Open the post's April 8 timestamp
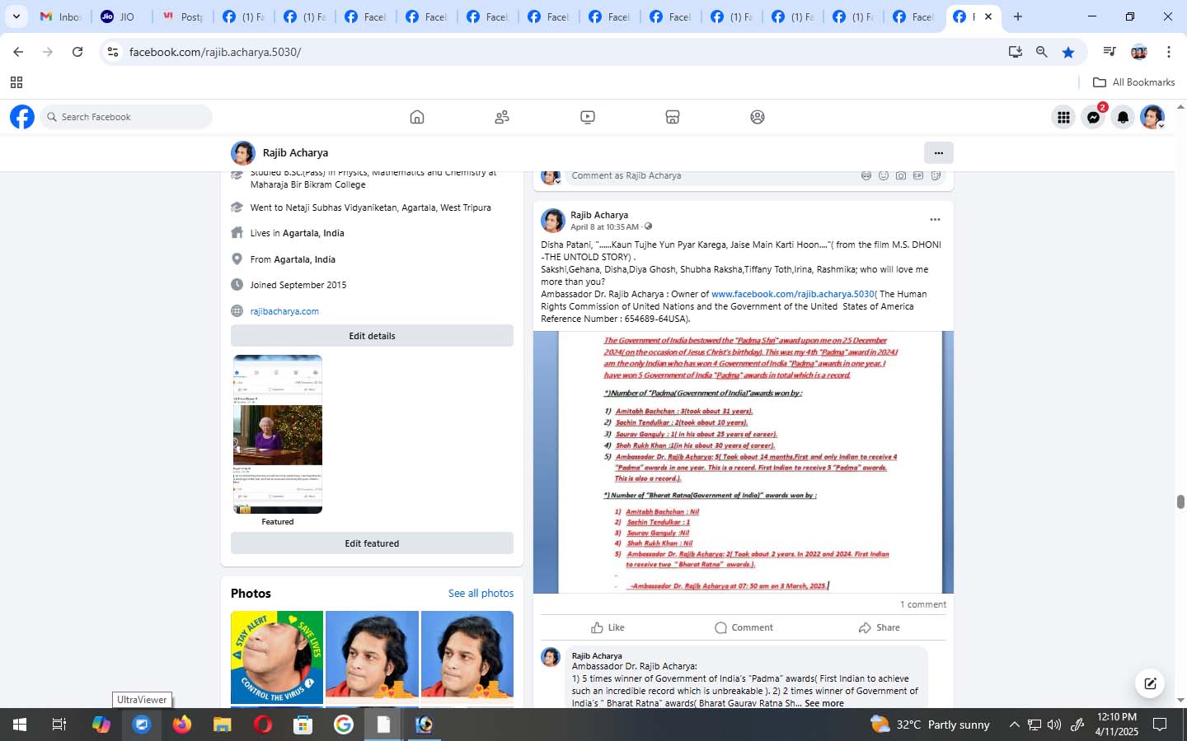The image size is (1187, 741). tap(604, 226)
